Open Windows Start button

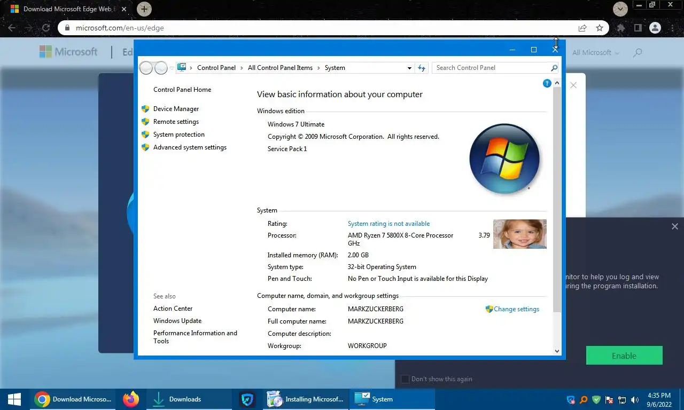[x=14, y=399]
